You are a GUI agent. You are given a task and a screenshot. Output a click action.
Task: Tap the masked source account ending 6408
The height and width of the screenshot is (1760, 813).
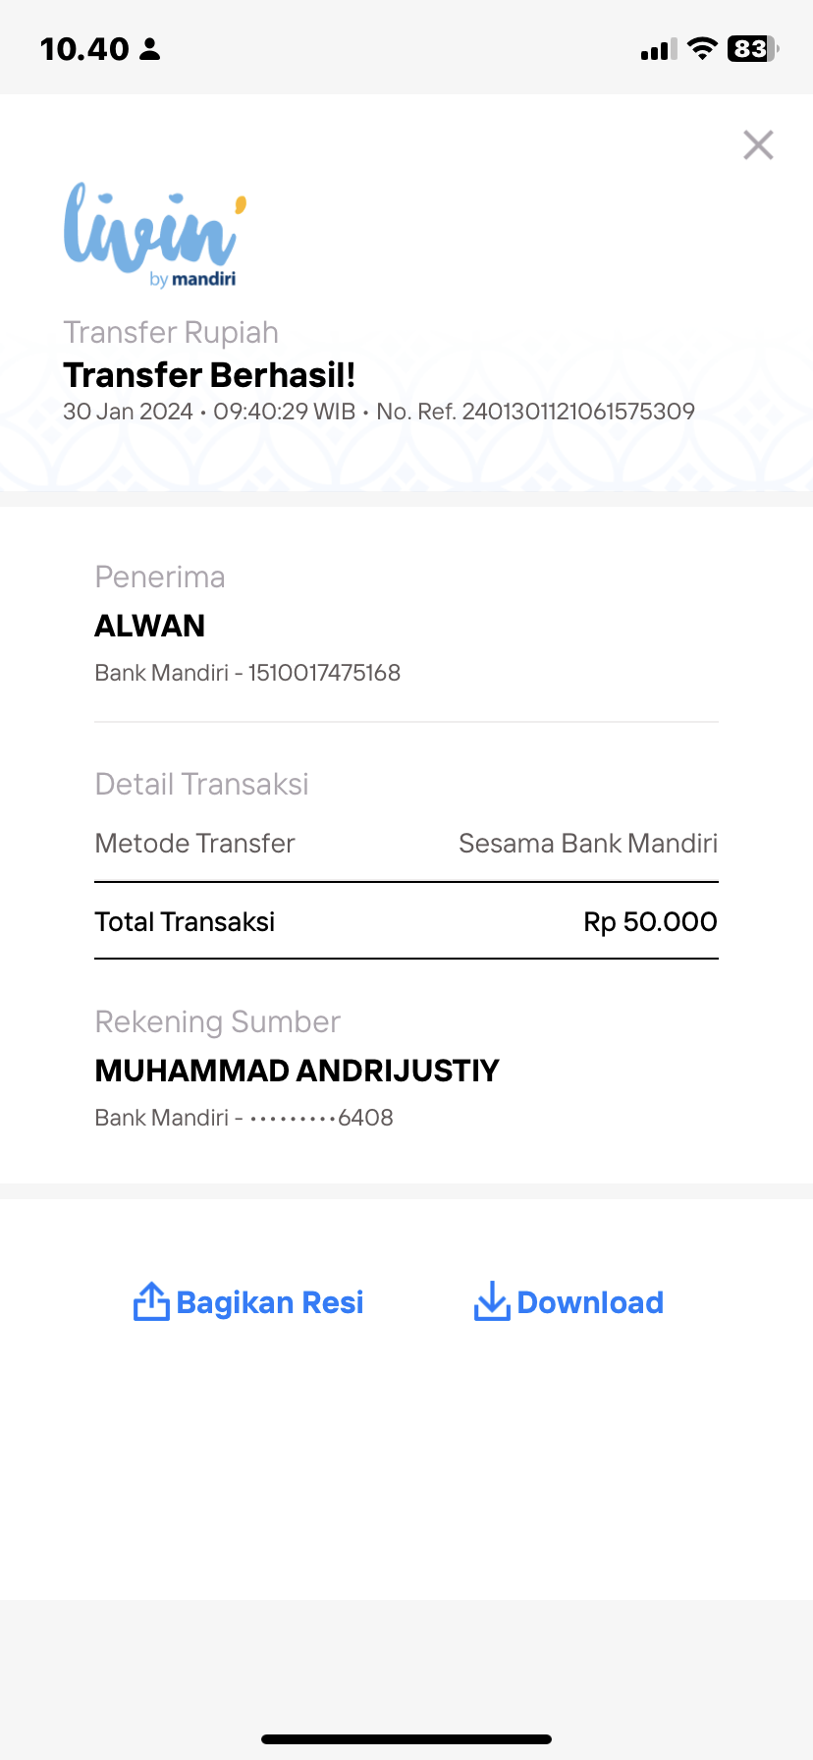pyautogui.click(x=321, y=1118)
